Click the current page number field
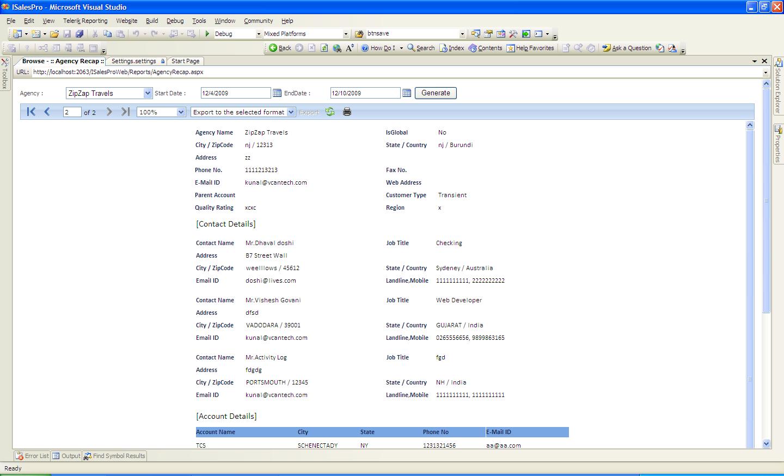The image size is (784, 476). (72, 112)
